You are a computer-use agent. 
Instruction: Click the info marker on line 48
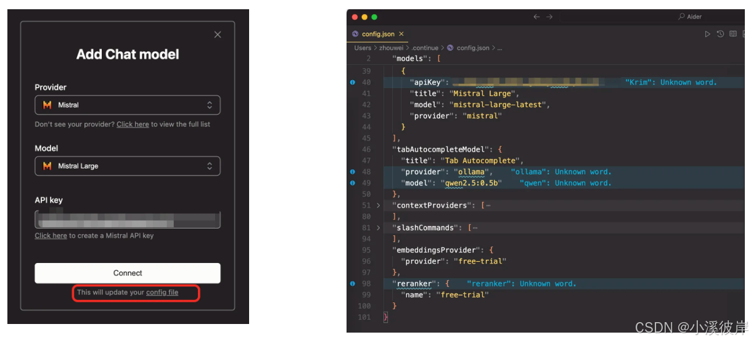click(353, 172)
